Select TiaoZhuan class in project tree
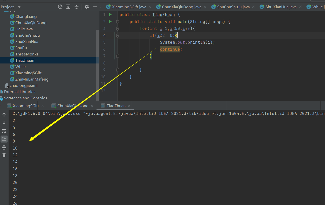The height and width of the screenshot is (205, 325). 25,60
